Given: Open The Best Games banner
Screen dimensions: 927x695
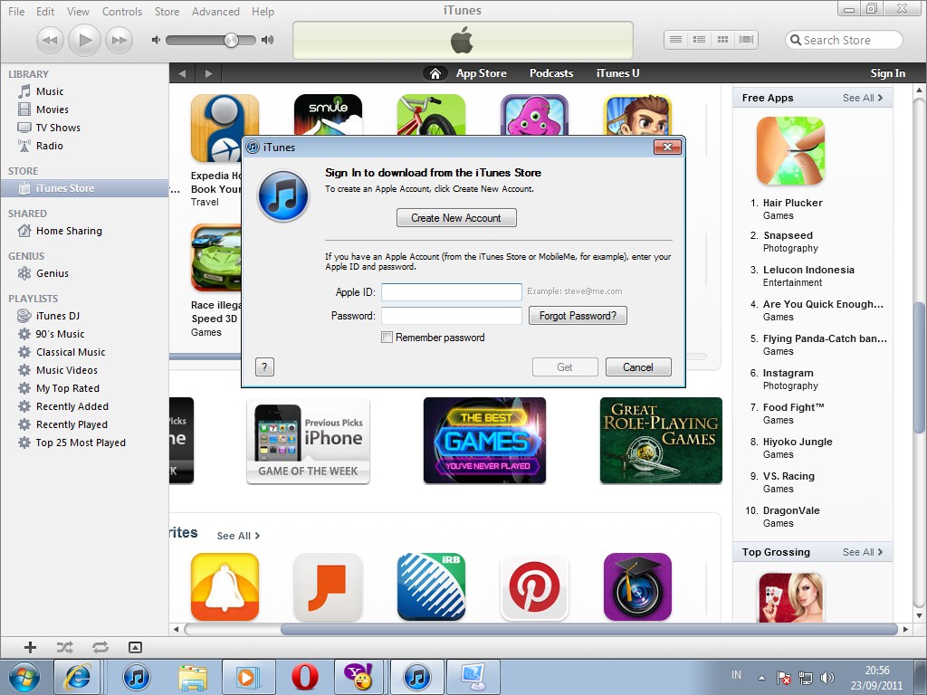Looking at the screenshot, I should click(x=485, y=441).
